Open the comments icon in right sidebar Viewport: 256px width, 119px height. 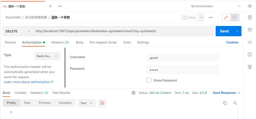[x=250, y=30]
